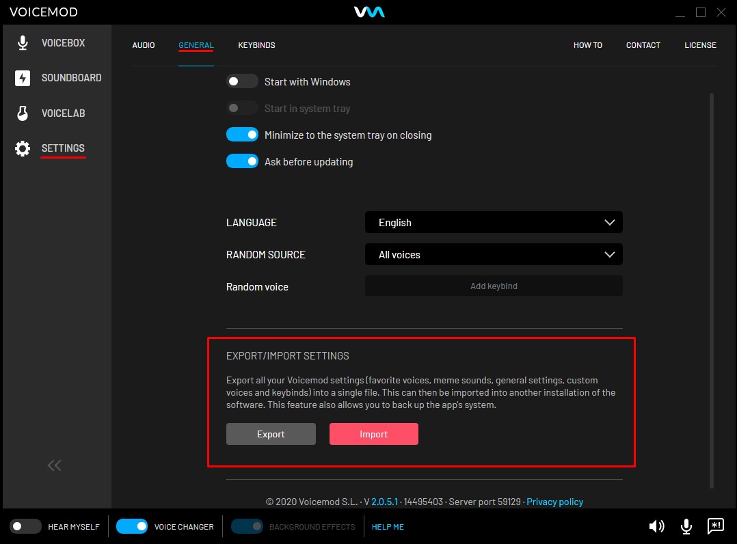Screen dimensions: 737x544
Task: Select the General tab
Action: click(196, 45)
